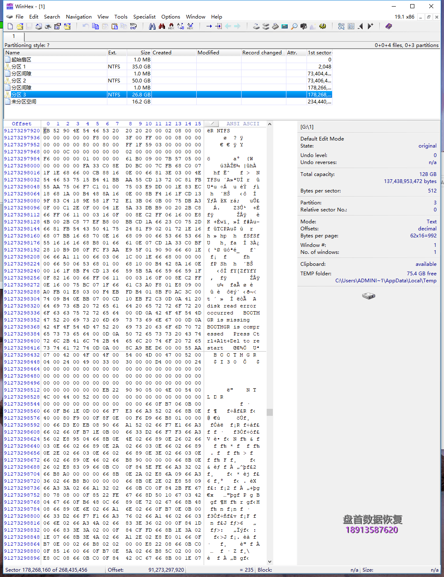Click the Paste clipboard icon
Image resolution: width=444 pixels, height=577 pixels.
(x=114, y=26)
